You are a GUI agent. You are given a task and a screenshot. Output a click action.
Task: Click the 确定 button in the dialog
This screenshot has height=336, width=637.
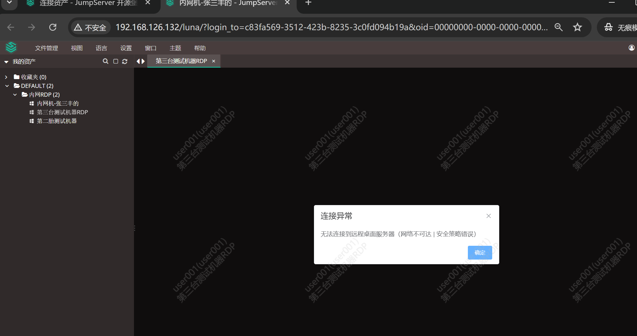(480, 253)
